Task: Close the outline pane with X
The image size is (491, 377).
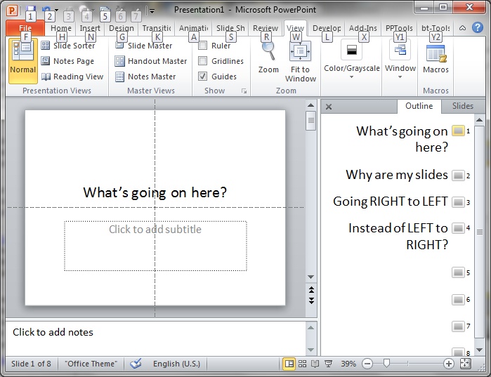Action: [329, 107]
